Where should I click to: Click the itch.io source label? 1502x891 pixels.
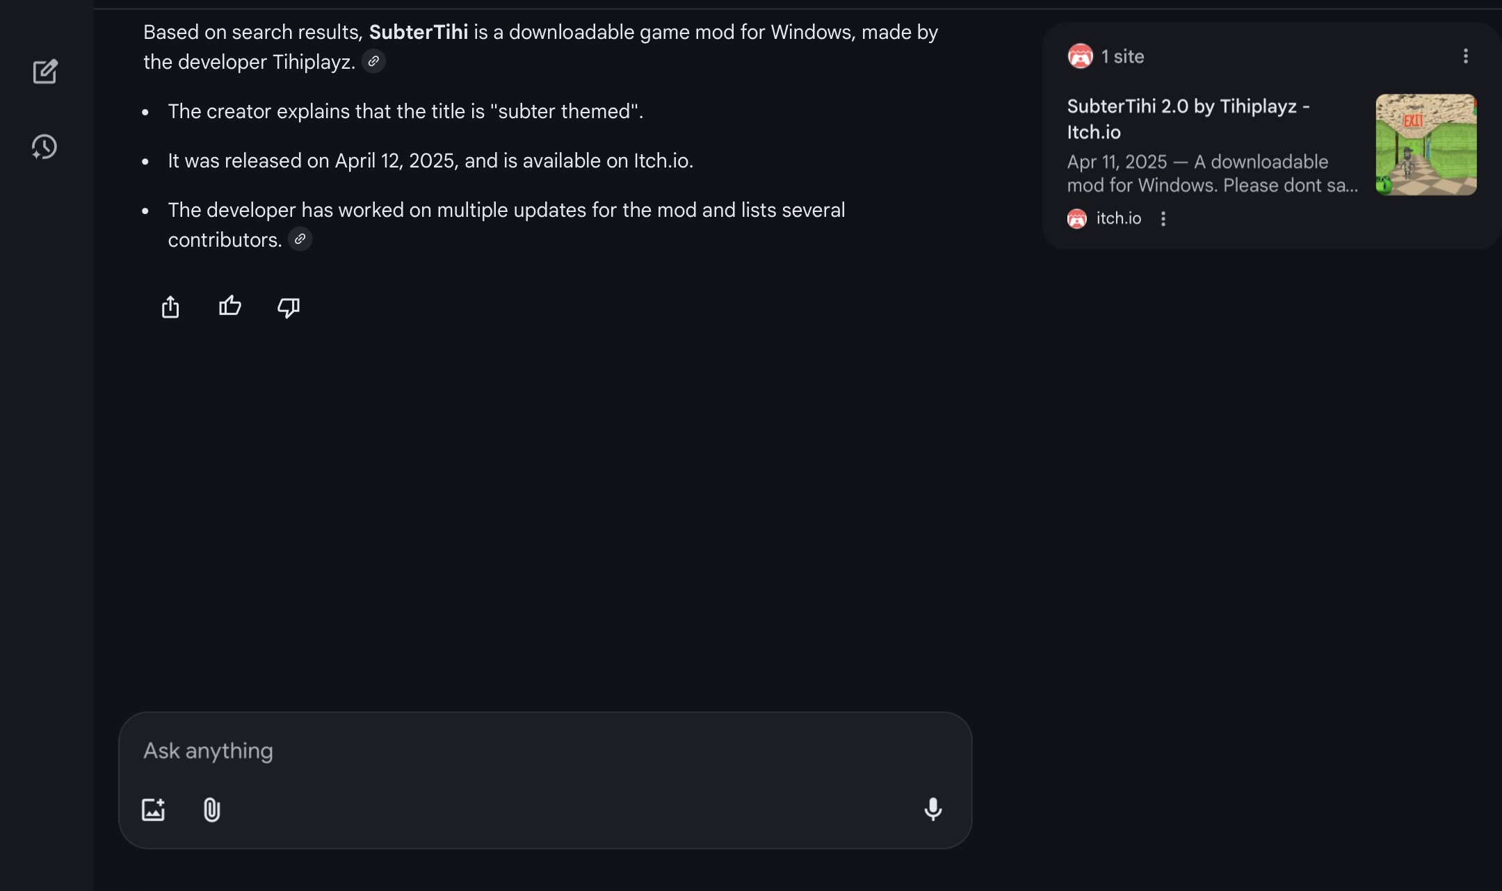[1118, 218]
